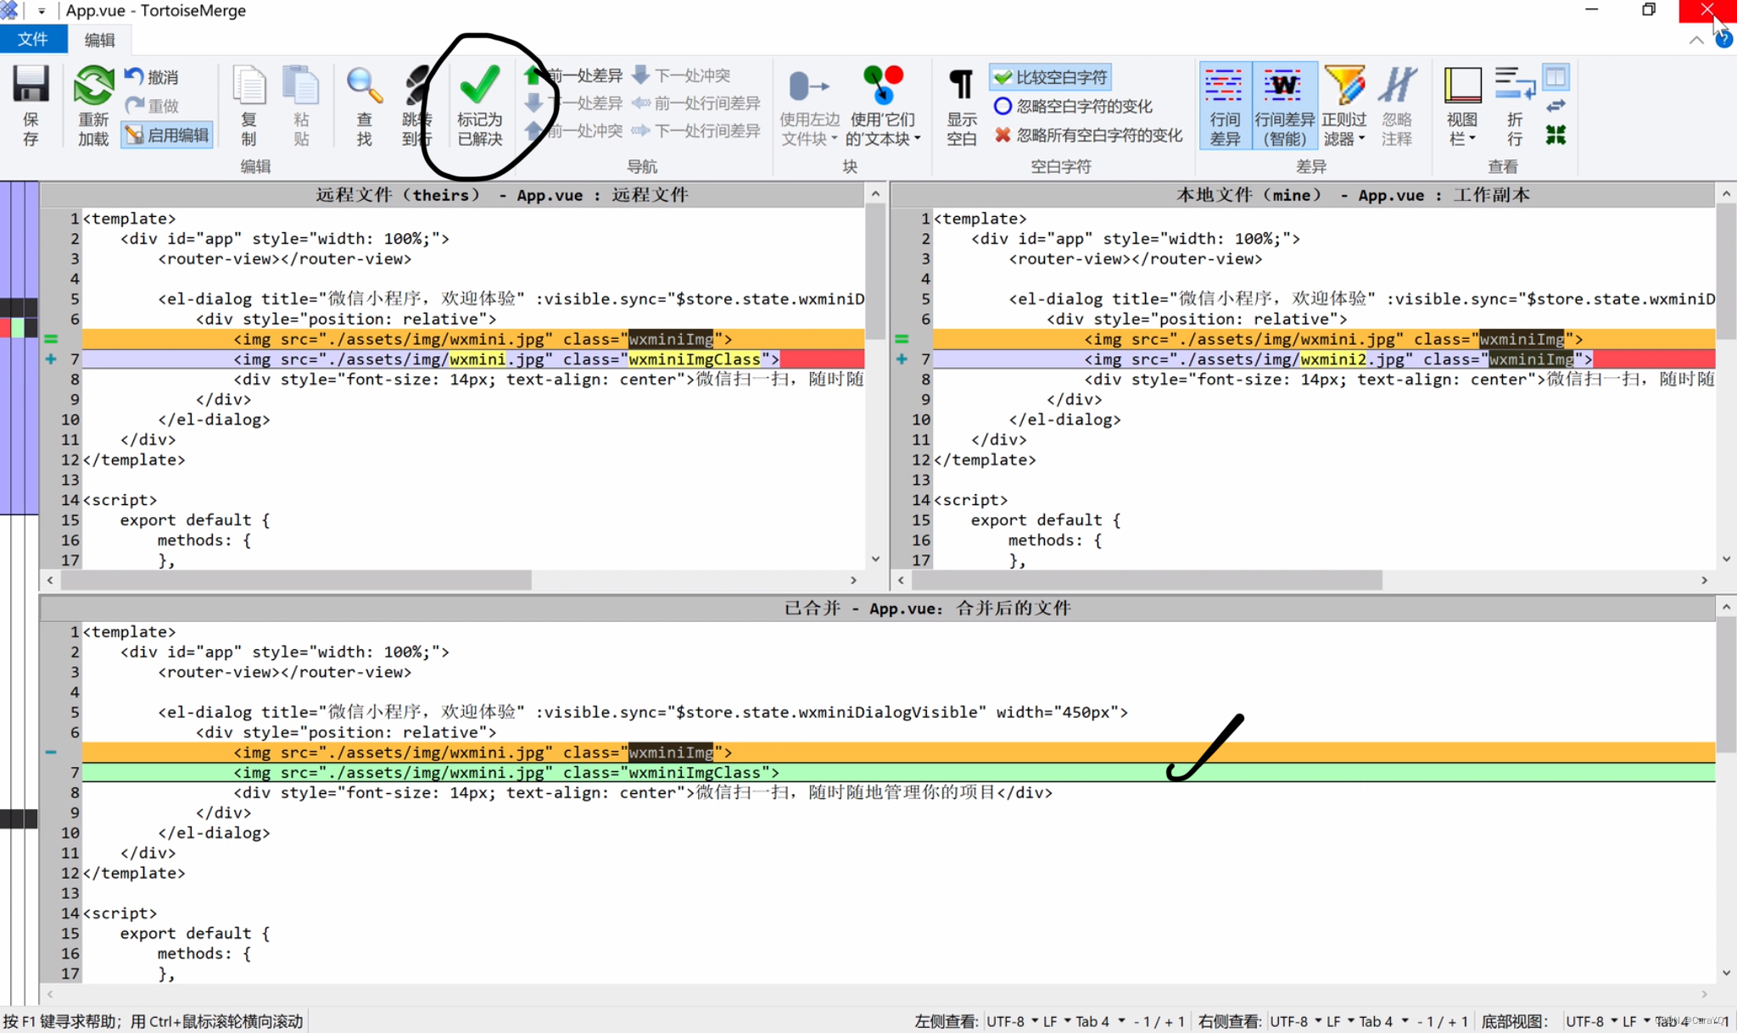Image resolution: width=1737 pixels, height=1033 pixels.
Task: Click theirs pane horizontal scrollbar right arrow
Action: [x=853, y=580]
